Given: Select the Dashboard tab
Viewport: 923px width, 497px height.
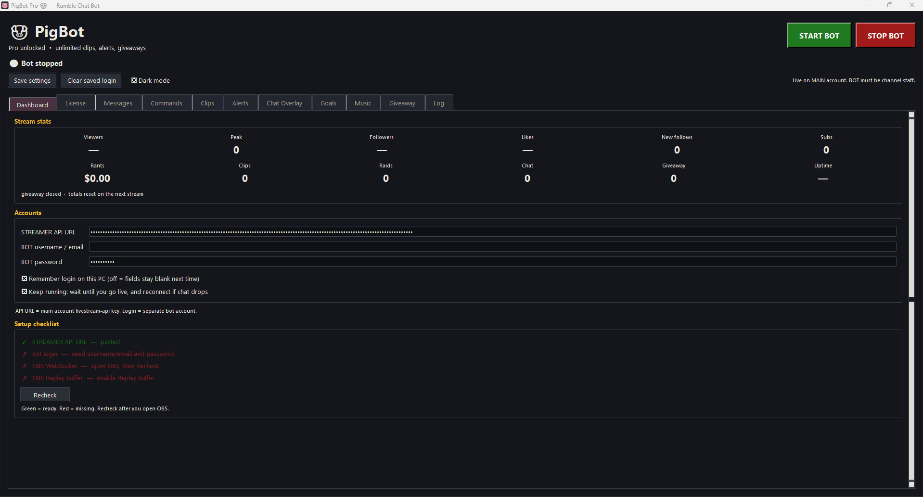Looking at the screenshot, I should (33, 104).
